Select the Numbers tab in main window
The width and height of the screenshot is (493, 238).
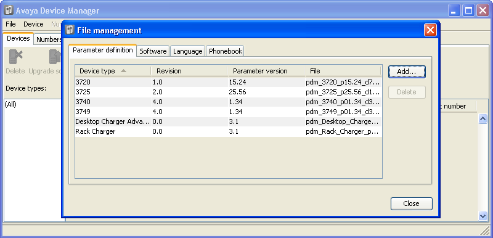49,39
